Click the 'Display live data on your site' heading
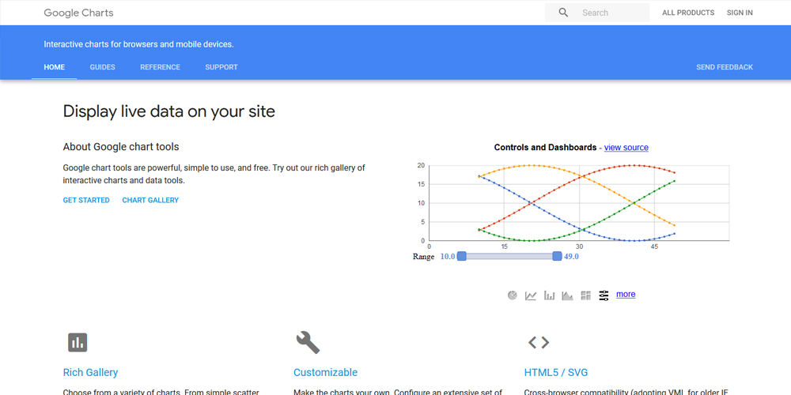This screenshot has height=395, width=791. coord(169,111)
